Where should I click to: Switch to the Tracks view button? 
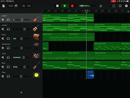11,6
